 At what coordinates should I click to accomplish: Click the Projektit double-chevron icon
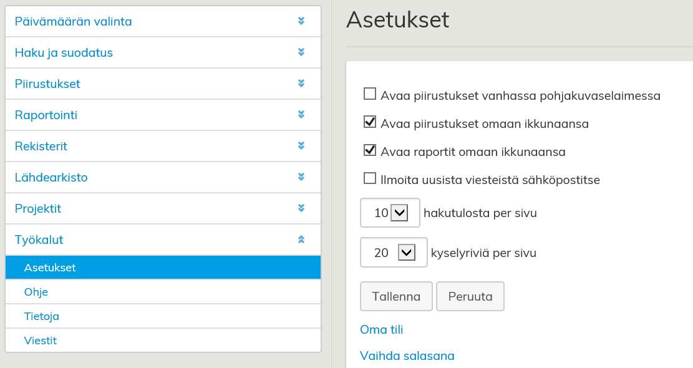(x=301, y=208)
